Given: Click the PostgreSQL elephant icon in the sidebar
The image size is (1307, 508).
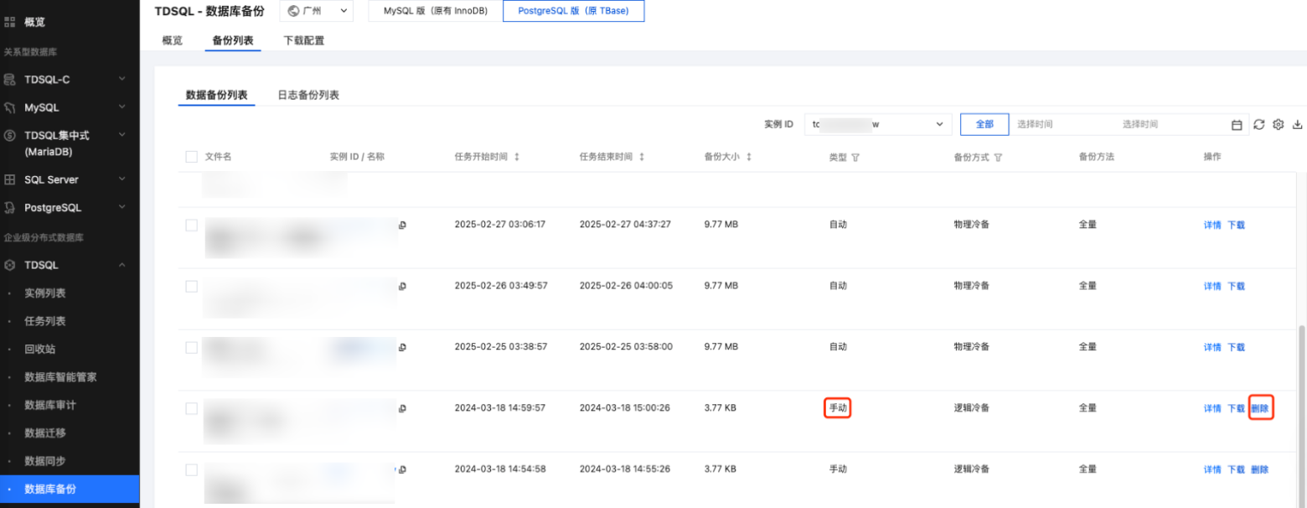Looking at the screenshot, I should [10, 207].
